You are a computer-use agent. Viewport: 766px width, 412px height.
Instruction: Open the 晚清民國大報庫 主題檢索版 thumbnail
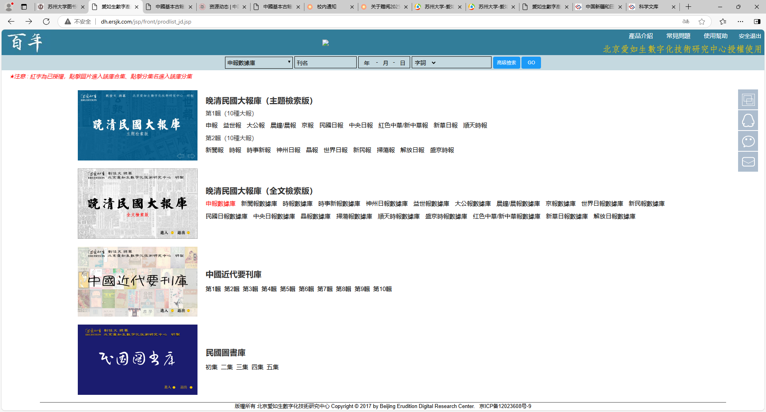(138, 125)
